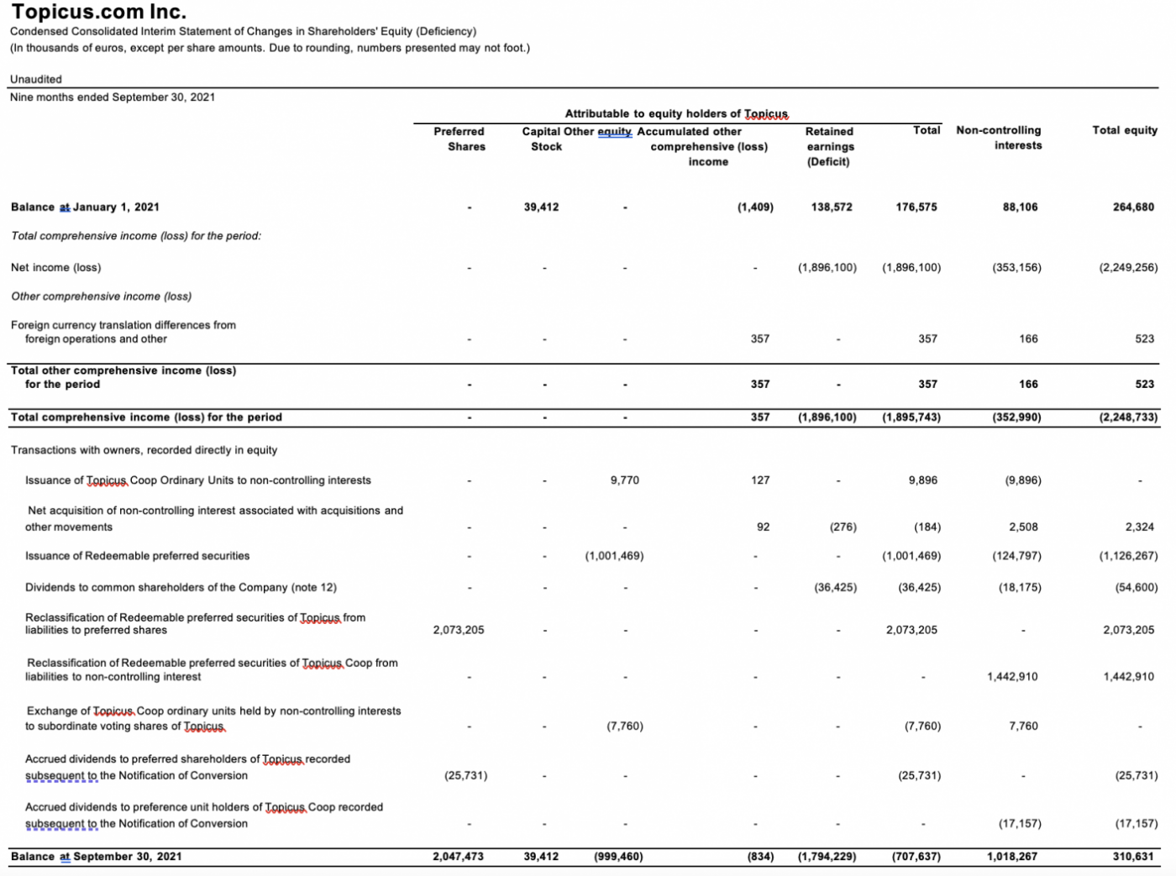Click opening non-controlling interests value 88,106
The image size is (1176, 876).
tap(1020, 207)
